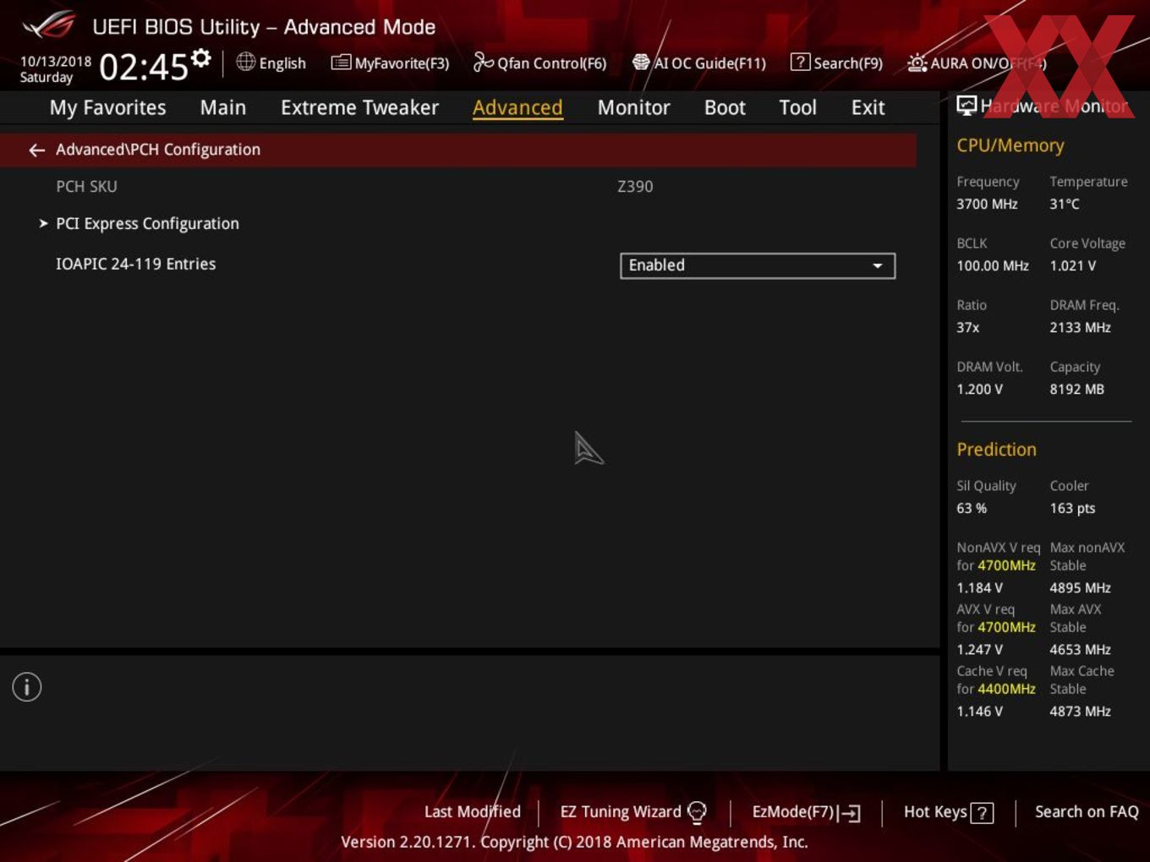
Task: Click the 02:45 clock display
Action: pyautogui.click(x=144, y=67)
